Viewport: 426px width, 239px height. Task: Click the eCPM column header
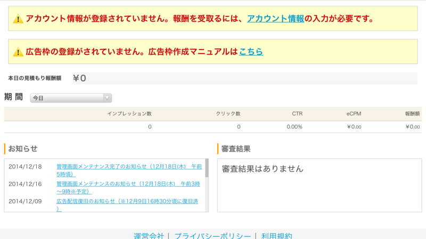tap(354, 114)
